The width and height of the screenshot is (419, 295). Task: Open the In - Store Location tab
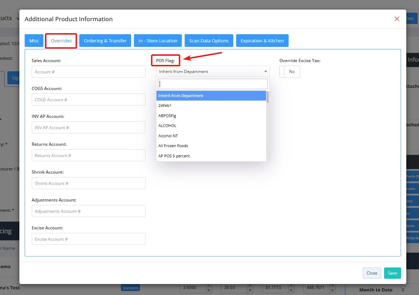158,41
